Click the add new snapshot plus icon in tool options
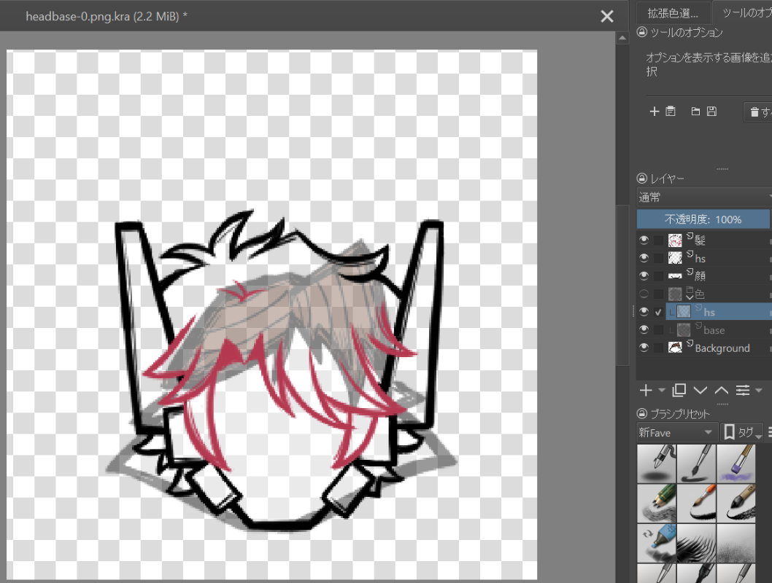Viewport: 772px width, 583px height. (x=654, y=111)
